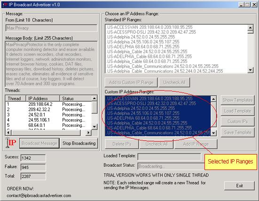Click the Status column header
Image resolution: width=259 pixels, height=201 pixels.
pyautogui.click(x=76, y=98)
